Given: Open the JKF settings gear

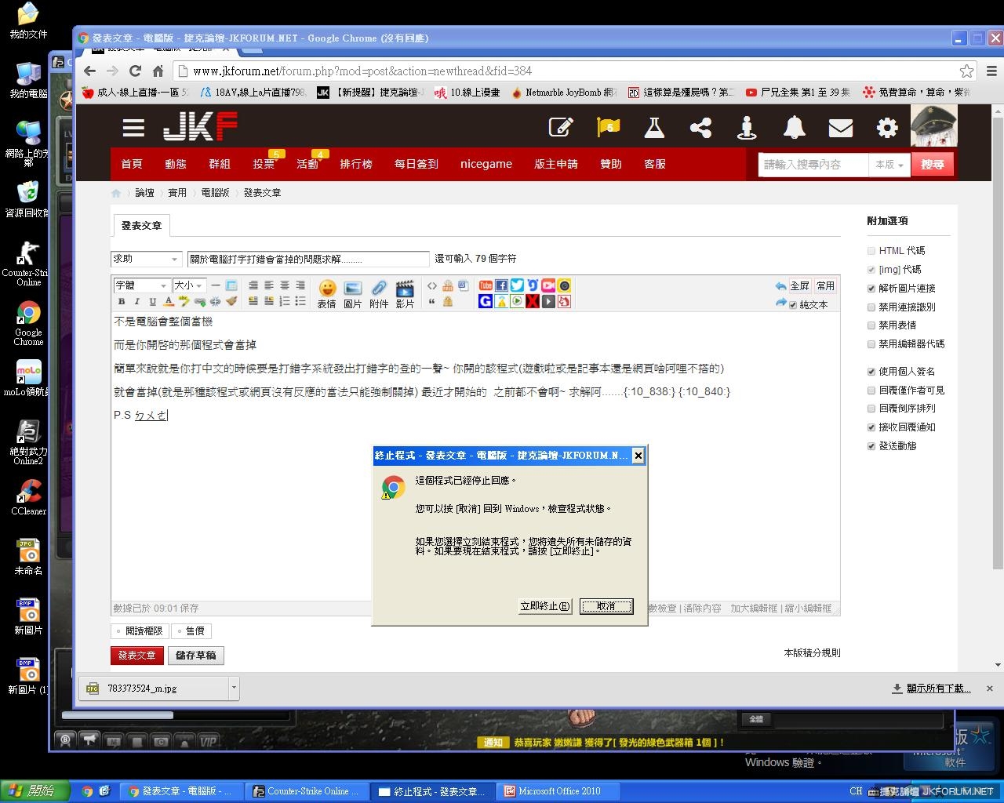Looking at the screenshot, I should [x=886, y=127].
